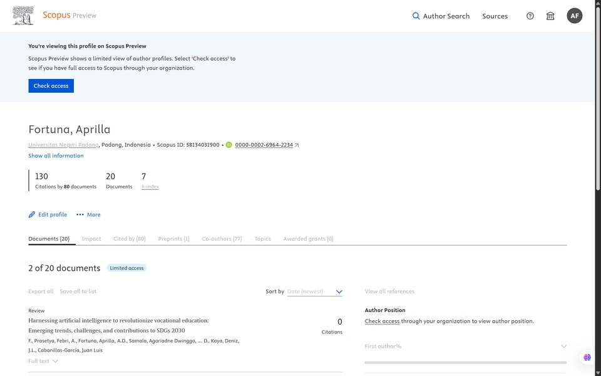The height and width of the screenshot is (376, 601).
Task: Click the 20 Documents count
Action: pyautogui.click(x=110, y=177)
